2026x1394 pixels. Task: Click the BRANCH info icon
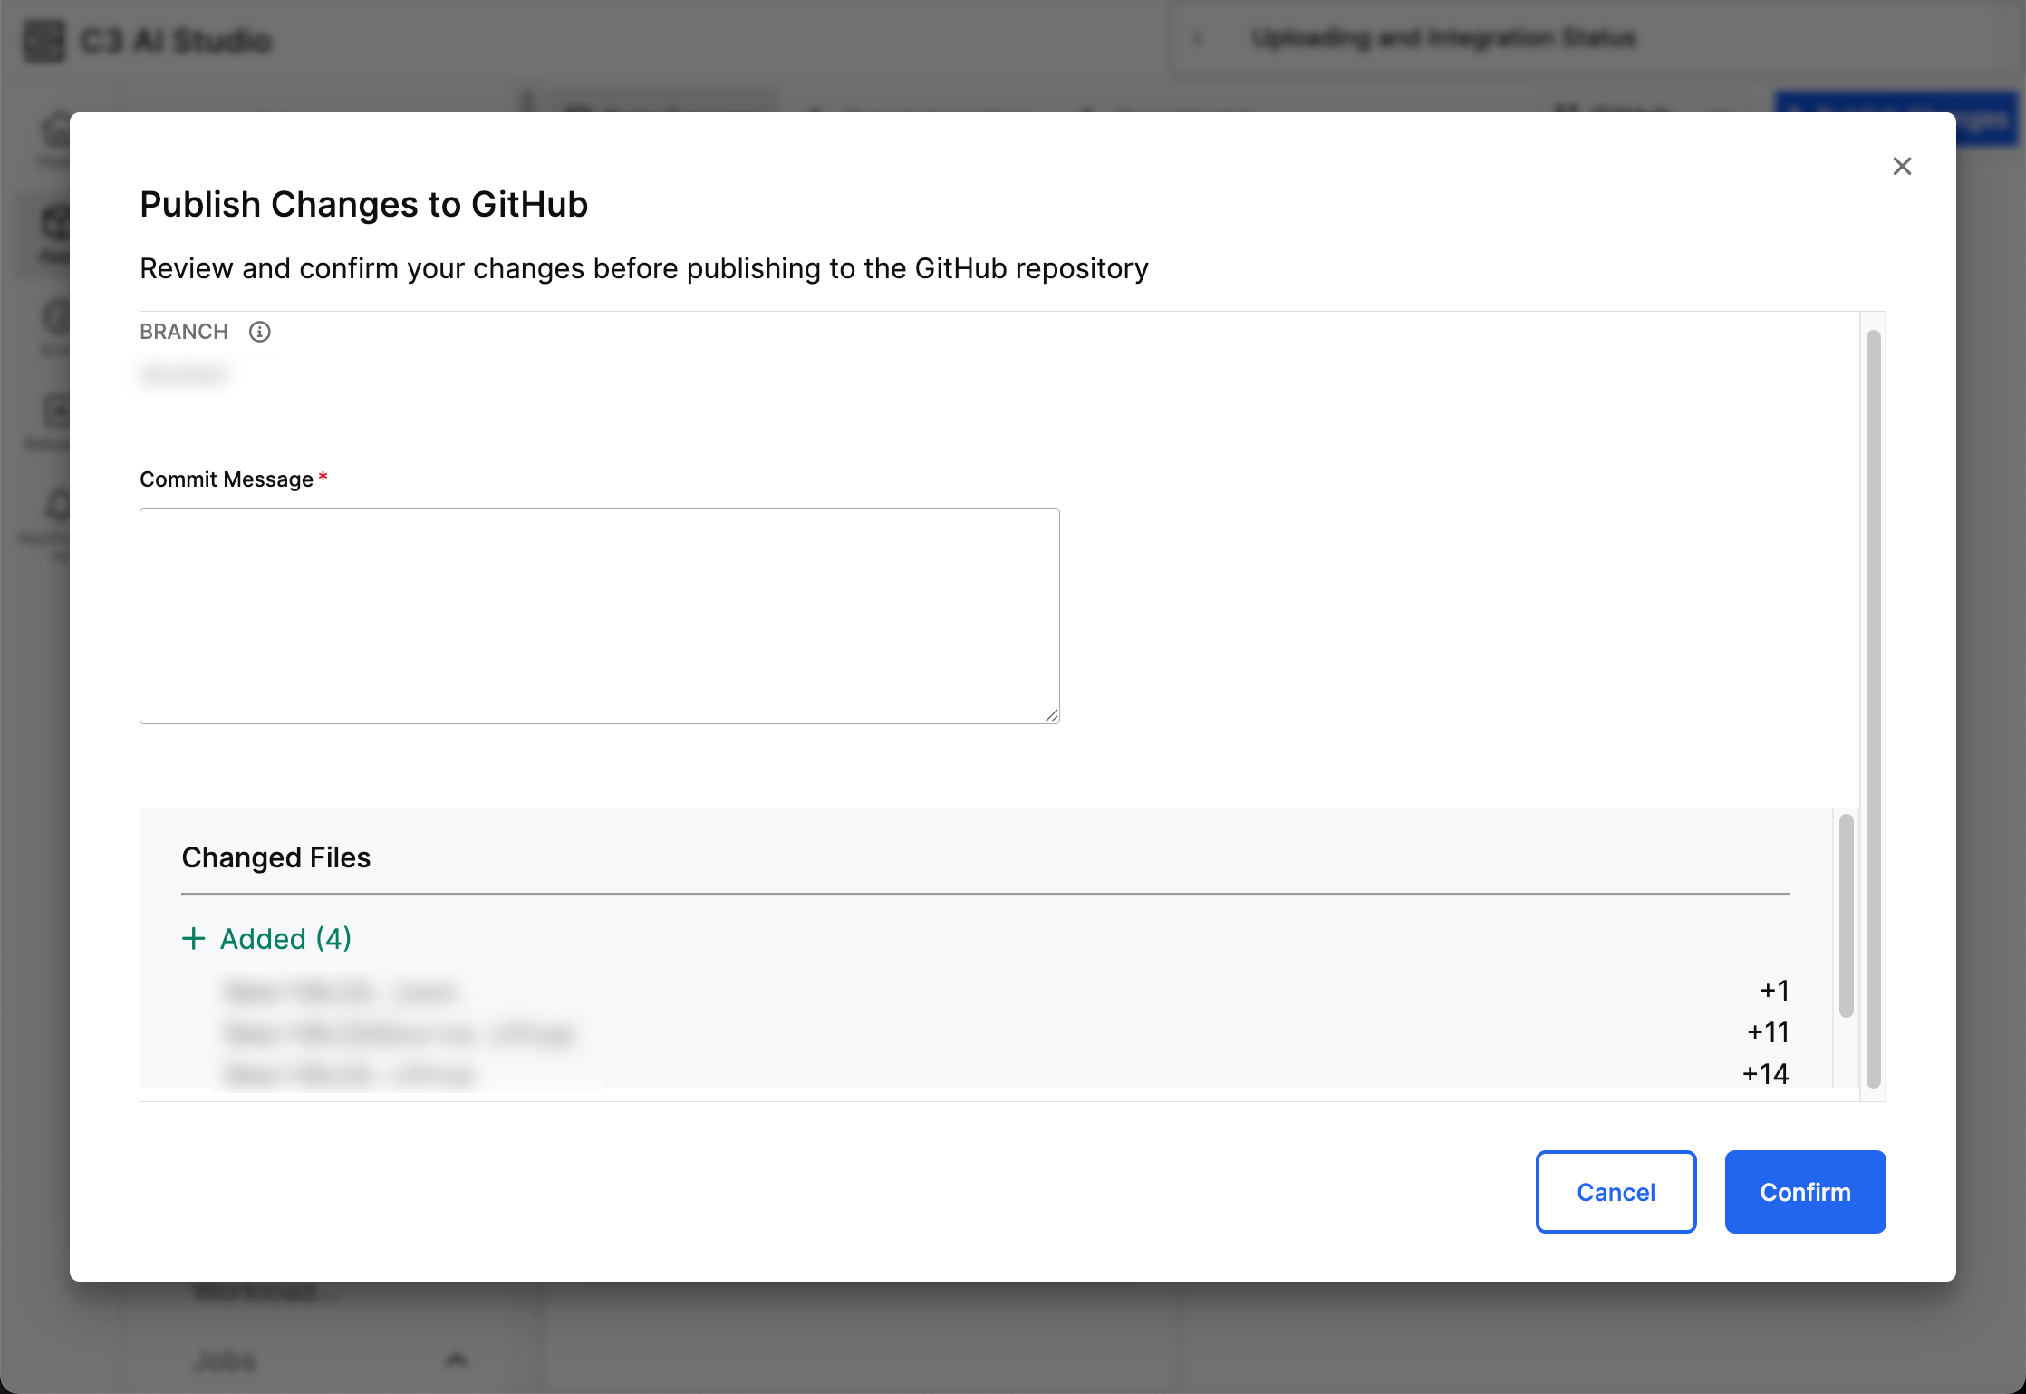pos(260,332)
